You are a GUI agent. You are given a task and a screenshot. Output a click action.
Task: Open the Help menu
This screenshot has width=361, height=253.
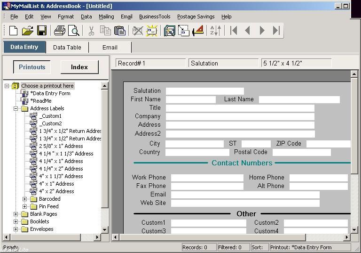point(226,16)
